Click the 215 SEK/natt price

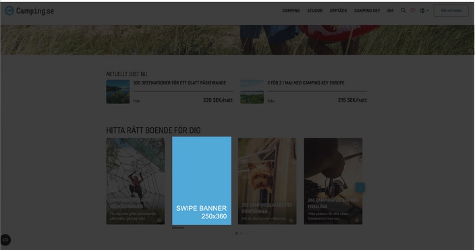pos(352,100)
